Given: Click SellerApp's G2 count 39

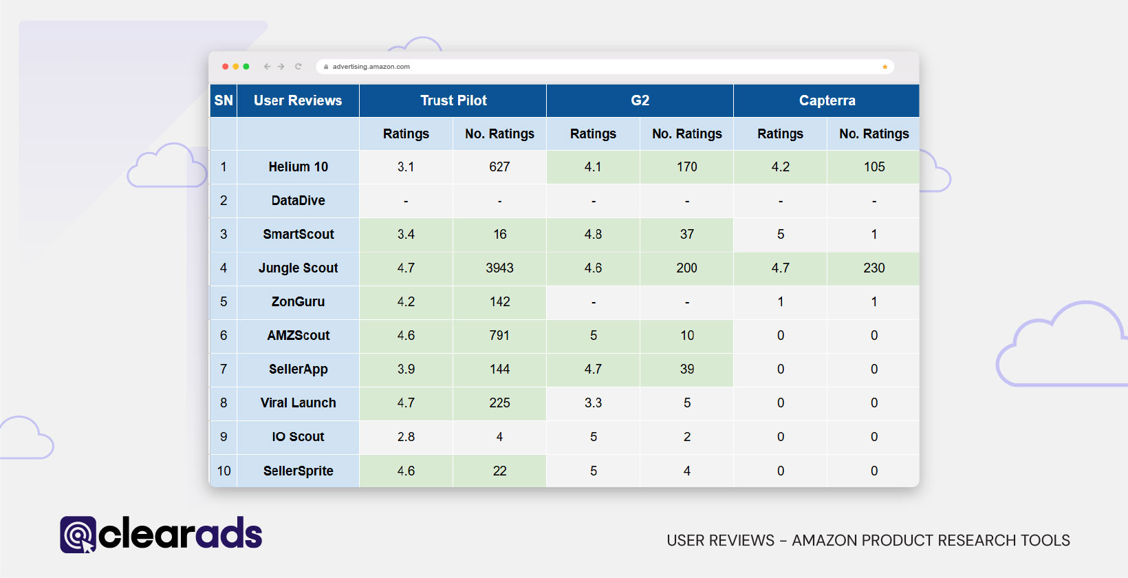Looking at the screenshot, I should [686, 369].
